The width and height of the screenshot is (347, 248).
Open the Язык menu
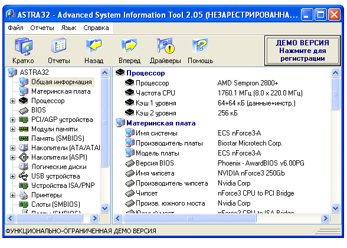[x=68, y=28]
